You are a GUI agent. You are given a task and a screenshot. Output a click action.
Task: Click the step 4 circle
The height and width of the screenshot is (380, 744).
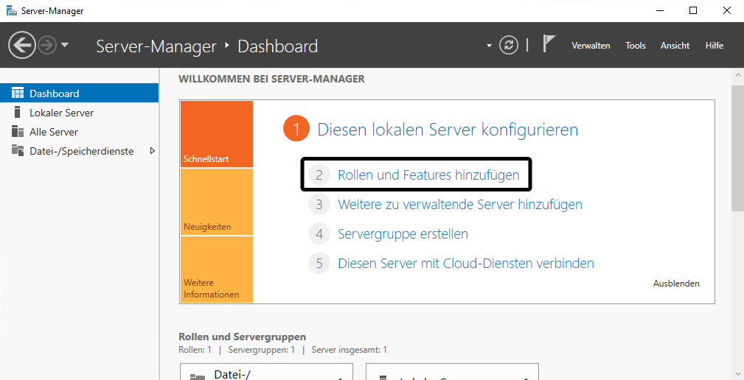(319, 233)
